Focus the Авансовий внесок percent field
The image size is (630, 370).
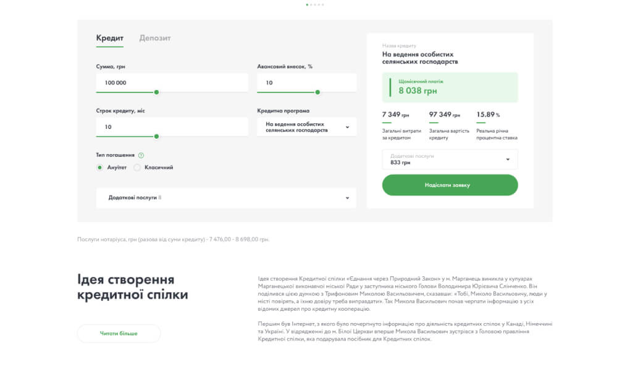coord(306,82)
